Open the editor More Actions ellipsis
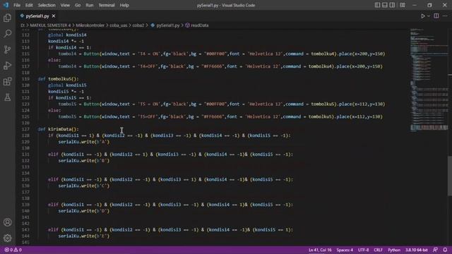 pyautogui.click(x=445, y=16)
